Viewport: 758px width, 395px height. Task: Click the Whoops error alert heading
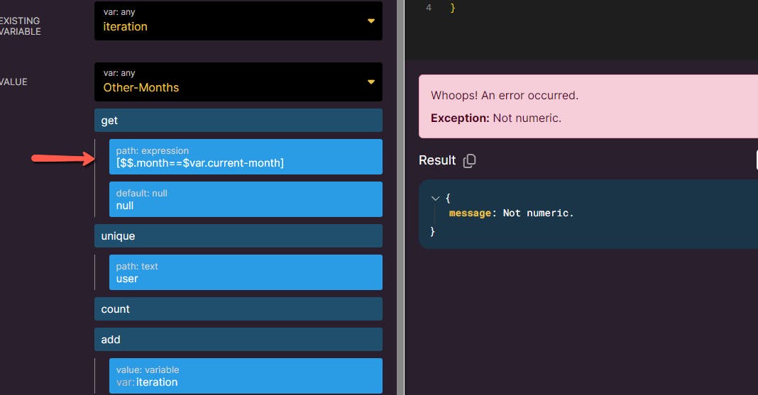click(504, 96)
